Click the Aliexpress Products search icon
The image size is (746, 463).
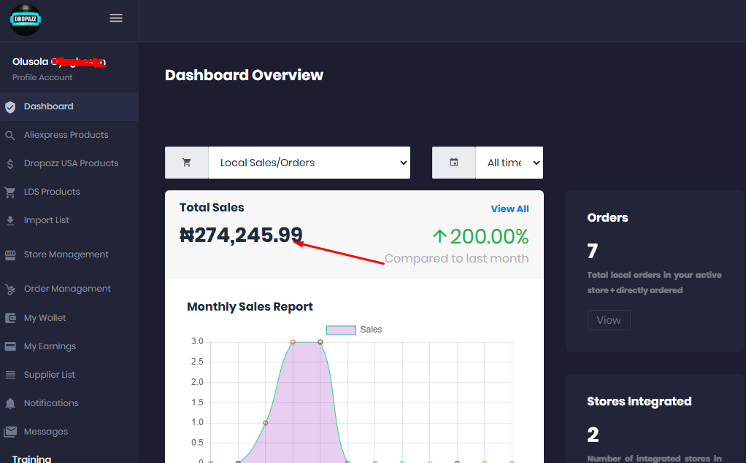pyautogui.click(x=10, y=136)
